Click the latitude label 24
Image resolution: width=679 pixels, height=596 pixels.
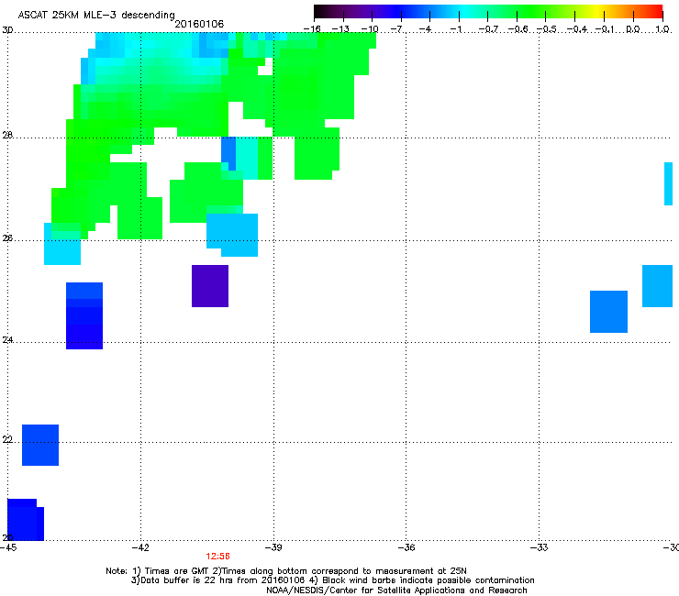[x=7, y=340]
